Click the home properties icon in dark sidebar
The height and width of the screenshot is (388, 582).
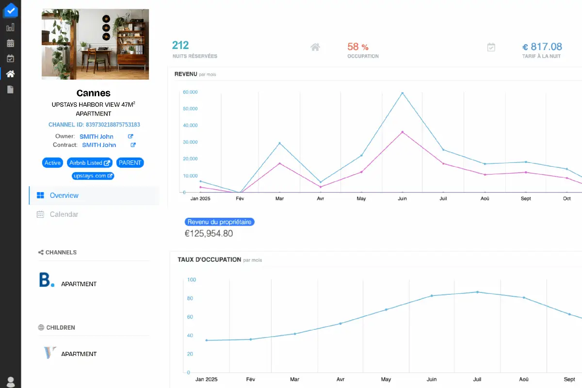[10, 74]
